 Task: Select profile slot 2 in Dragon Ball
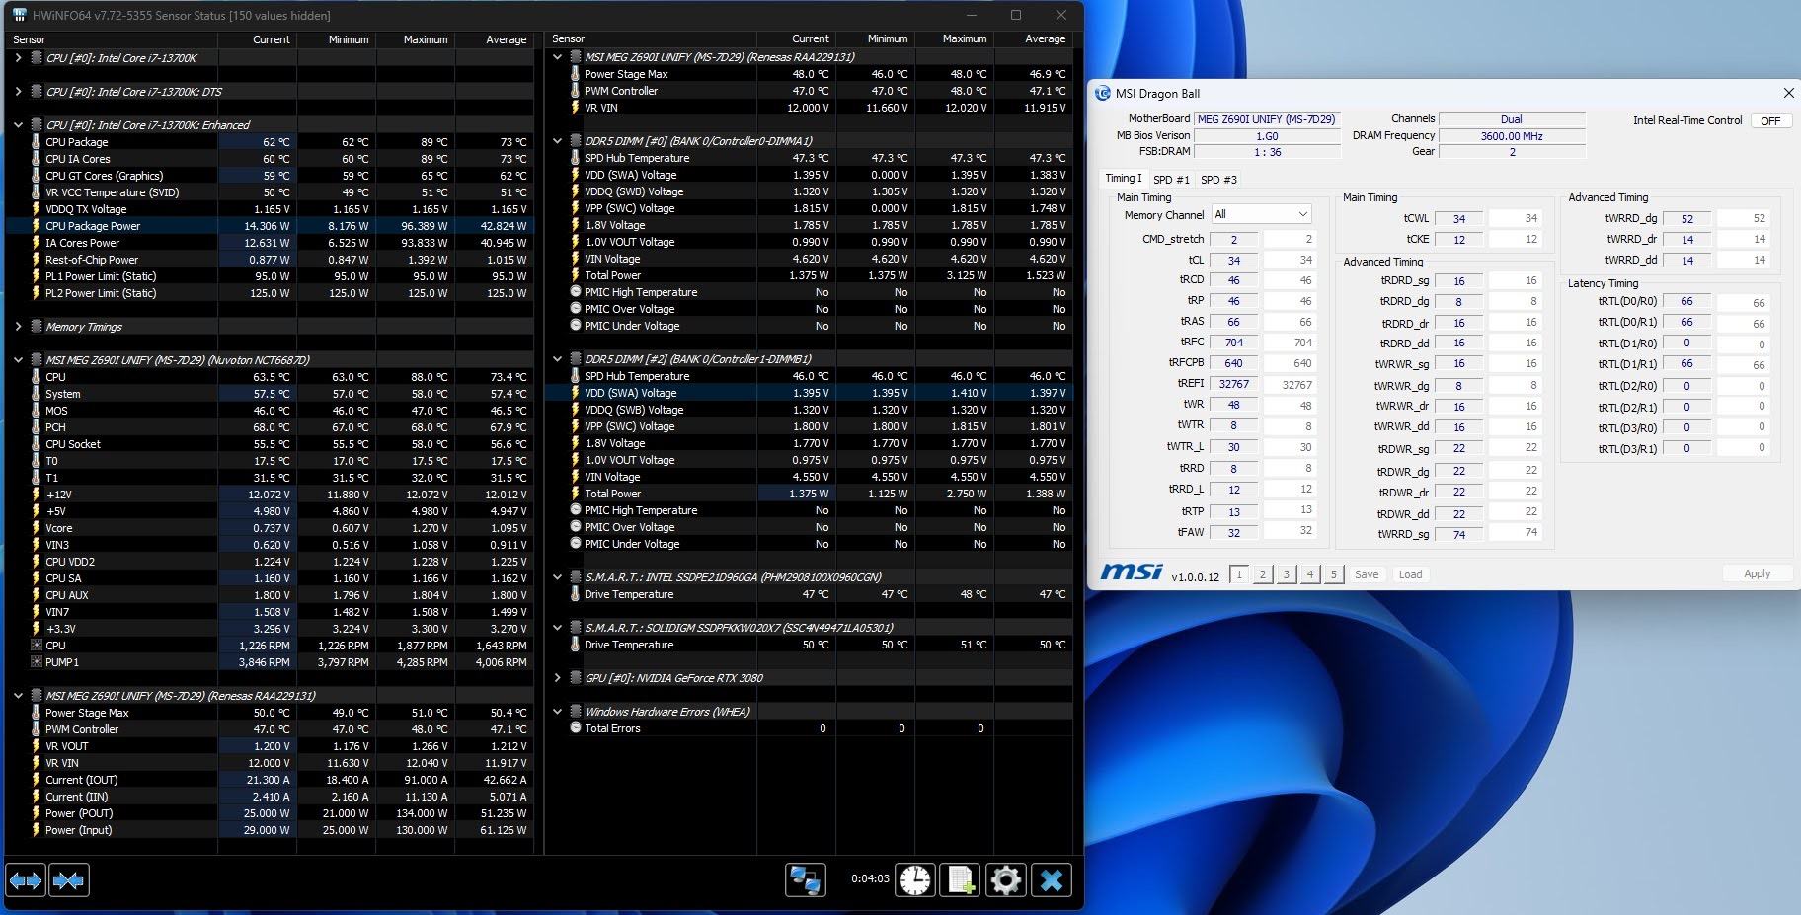click(x=1262, y=574)
